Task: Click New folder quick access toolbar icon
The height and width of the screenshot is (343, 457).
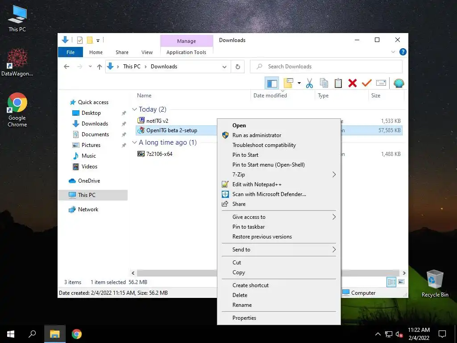Action: tap(90, 40)
